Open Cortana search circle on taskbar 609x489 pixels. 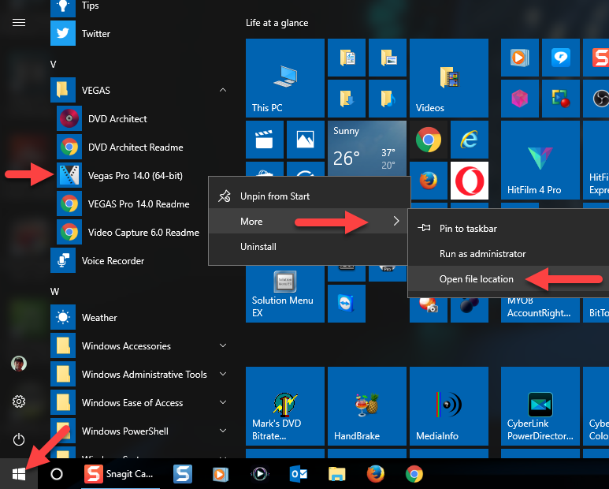pos(57,474)
